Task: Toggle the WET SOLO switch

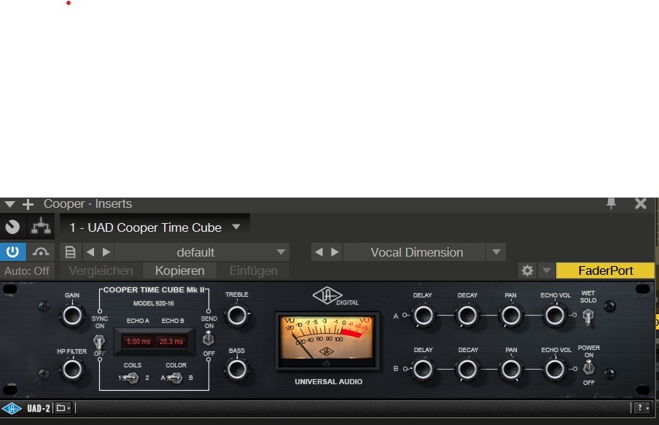Action: click(588, 316)
